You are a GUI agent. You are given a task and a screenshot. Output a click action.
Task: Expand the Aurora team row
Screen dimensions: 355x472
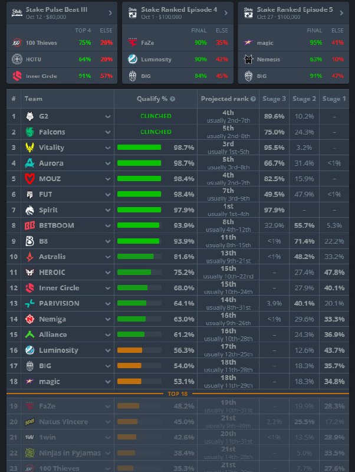[108, 163]
